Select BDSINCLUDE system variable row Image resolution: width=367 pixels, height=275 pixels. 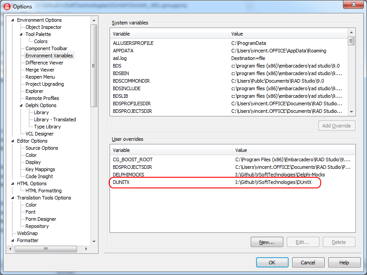[x=228, y=88]
